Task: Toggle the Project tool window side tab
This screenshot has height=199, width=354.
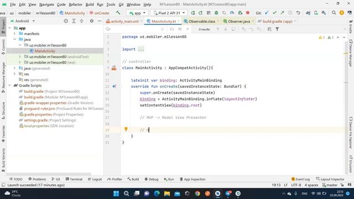Action: [x=3, y=27]
